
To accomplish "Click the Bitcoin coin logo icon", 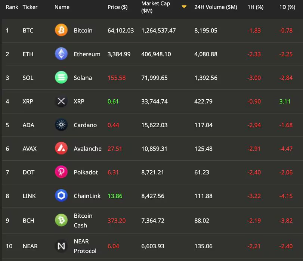I will [x=61, y=30].
